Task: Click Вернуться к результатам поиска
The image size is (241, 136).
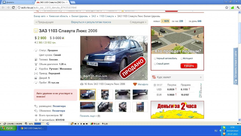Action: click(x=91, y=22)
